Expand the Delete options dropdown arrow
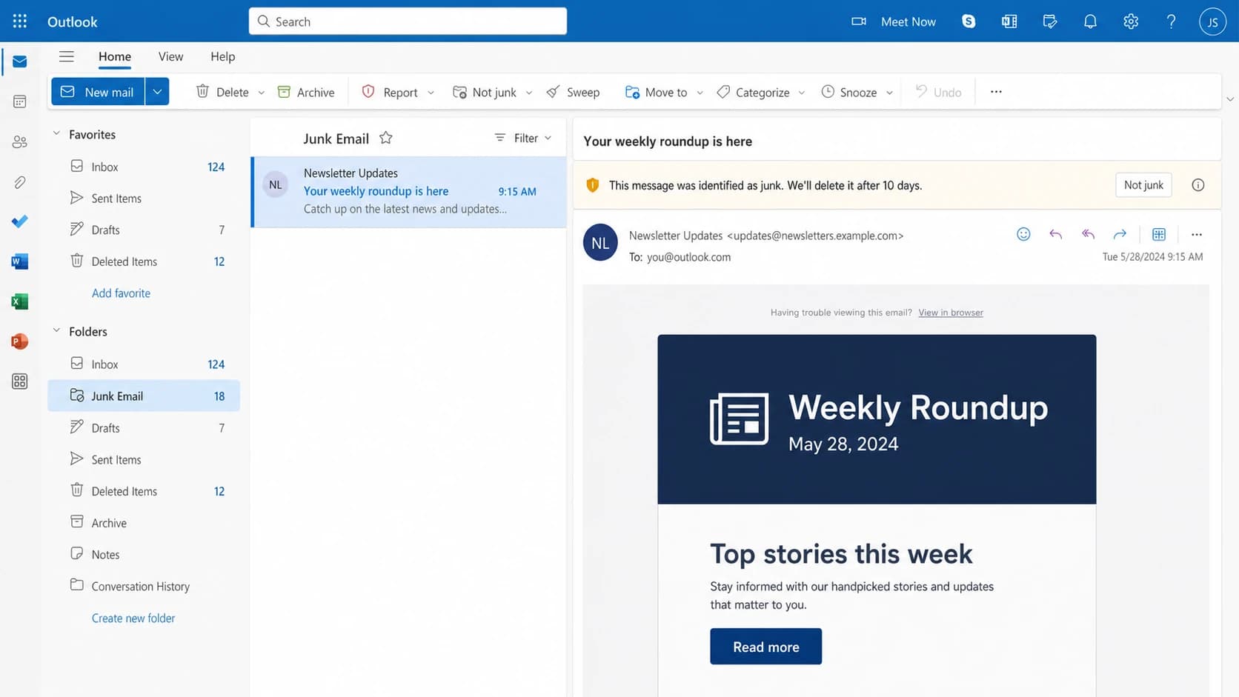Viewport: 1239px width, 697px height. (x=261, y=93)
